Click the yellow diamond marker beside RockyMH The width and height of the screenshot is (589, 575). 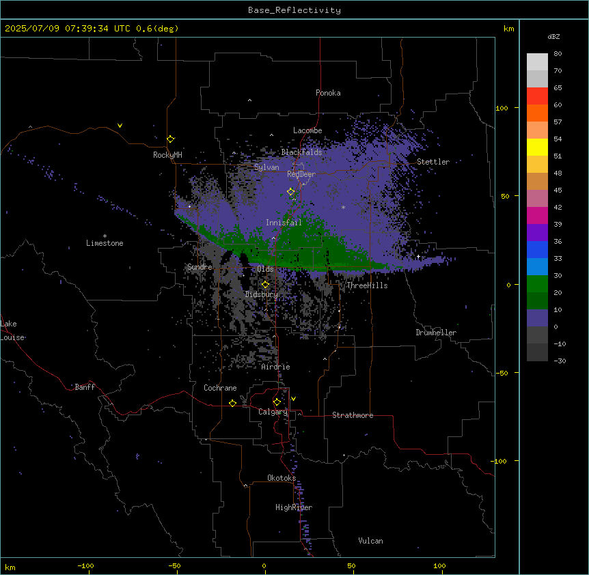(171, 139)
